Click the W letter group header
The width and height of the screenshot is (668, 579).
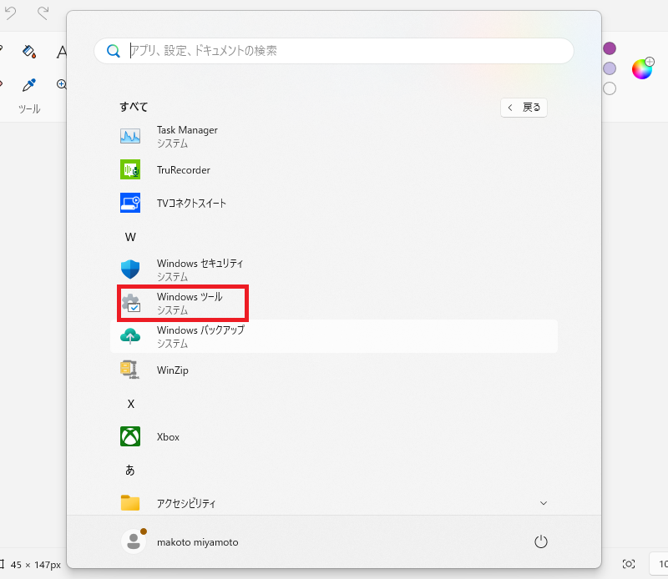coord(130,237)
